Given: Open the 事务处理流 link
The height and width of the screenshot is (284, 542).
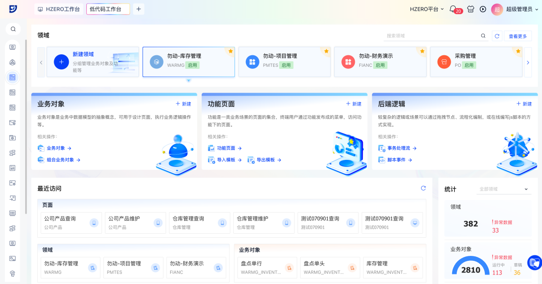Looking at the screenshot, I should coord(399,148).
